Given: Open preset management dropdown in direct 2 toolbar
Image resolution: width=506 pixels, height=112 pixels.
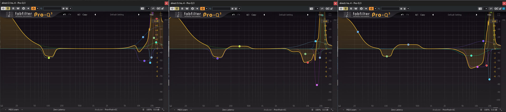Looking at the screenshot, I should coord(70,8).
